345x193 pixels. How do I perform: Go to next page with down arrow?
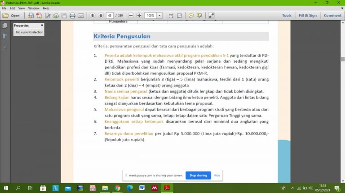pos(101,16)
